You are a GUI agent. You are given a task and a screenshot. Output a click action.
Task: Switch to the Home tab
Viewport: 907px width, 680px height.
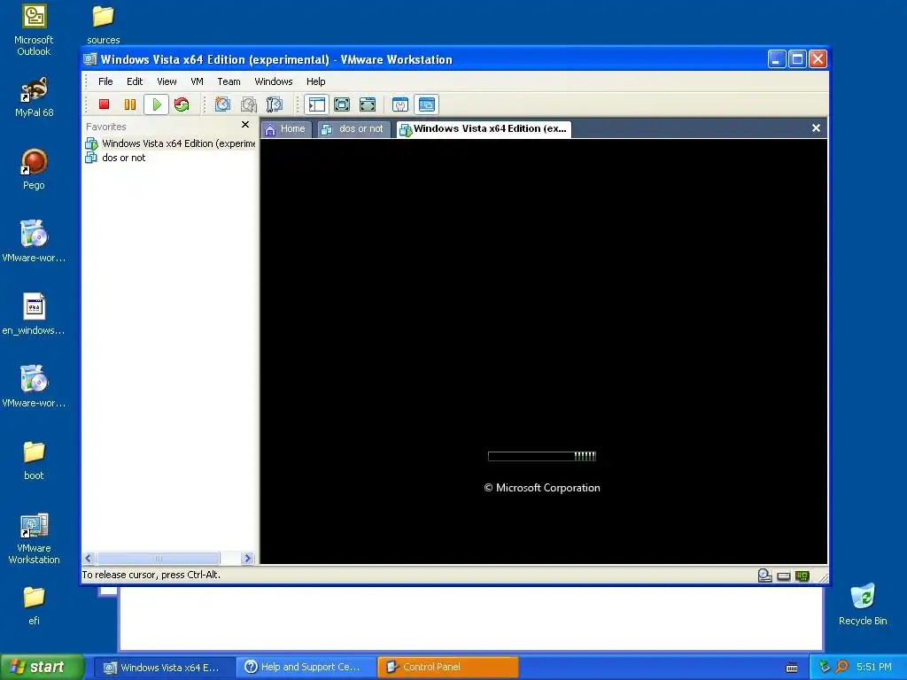pos(286,129)
